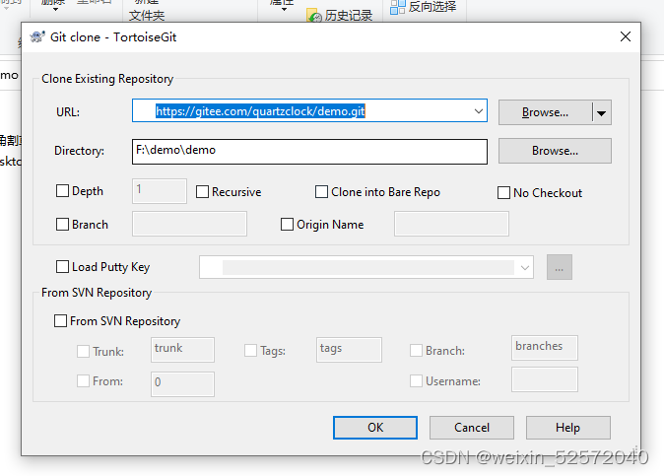Enable the Origin Name checkbox
The image size is (664, 476).
287,224
